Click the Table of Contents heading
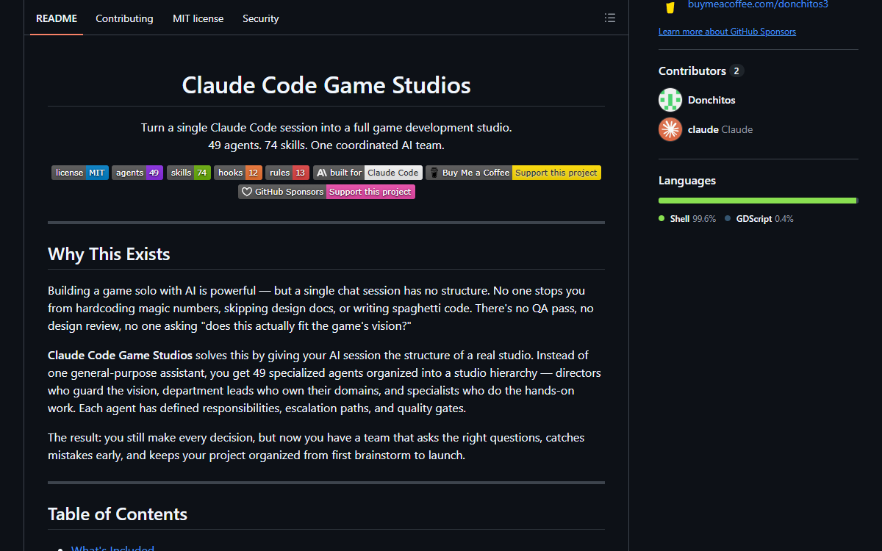The height and width of the screenshot is (551, 882). [118, 514]
